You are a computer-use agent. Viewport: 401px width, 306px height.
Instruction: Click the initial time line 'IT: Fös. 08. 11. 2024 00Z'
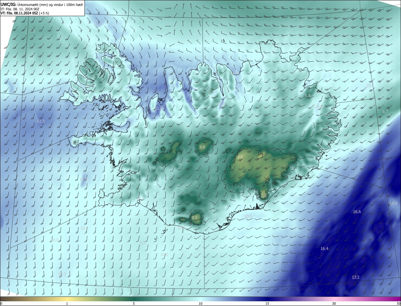click(x=20, y=9)
